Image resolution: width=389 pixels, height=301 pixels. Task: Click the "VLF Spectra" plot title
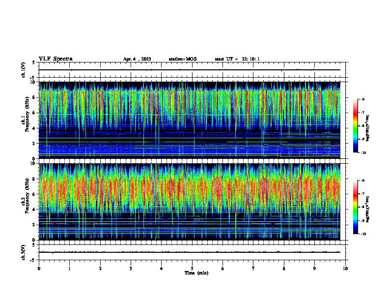click(x=56, y=59)
